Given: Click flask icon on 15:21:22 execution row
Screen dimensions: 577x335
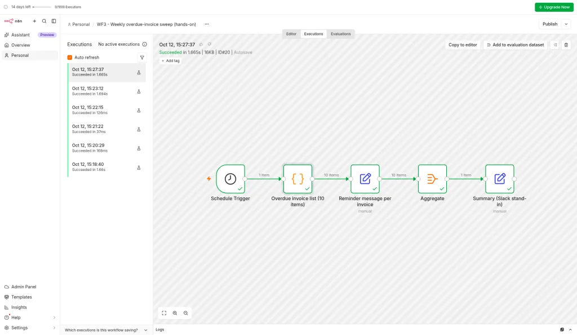Looking at the screenshot, I should pos(139,130).
